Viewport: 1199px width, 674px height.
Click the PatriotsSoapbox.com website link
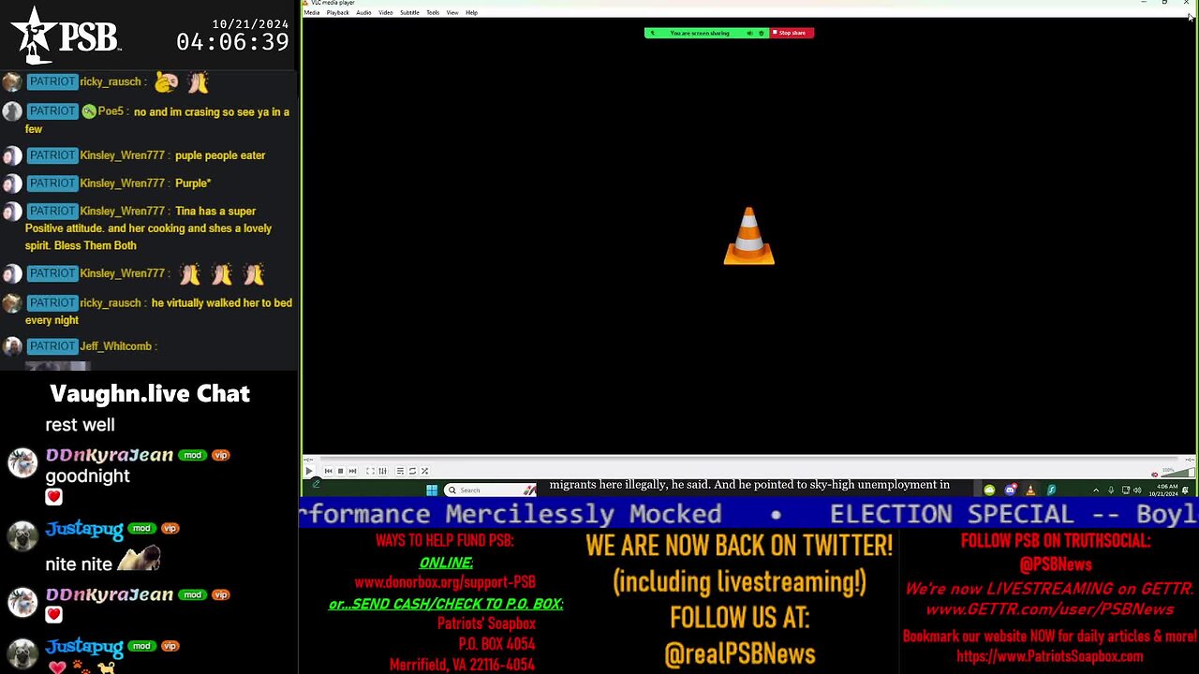pos(1049,656)
